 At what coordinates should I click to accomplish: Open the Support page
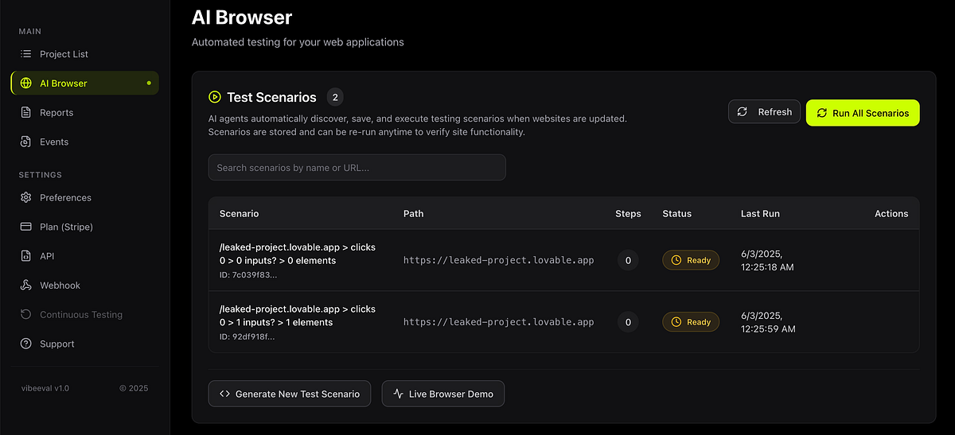point(84,344)
